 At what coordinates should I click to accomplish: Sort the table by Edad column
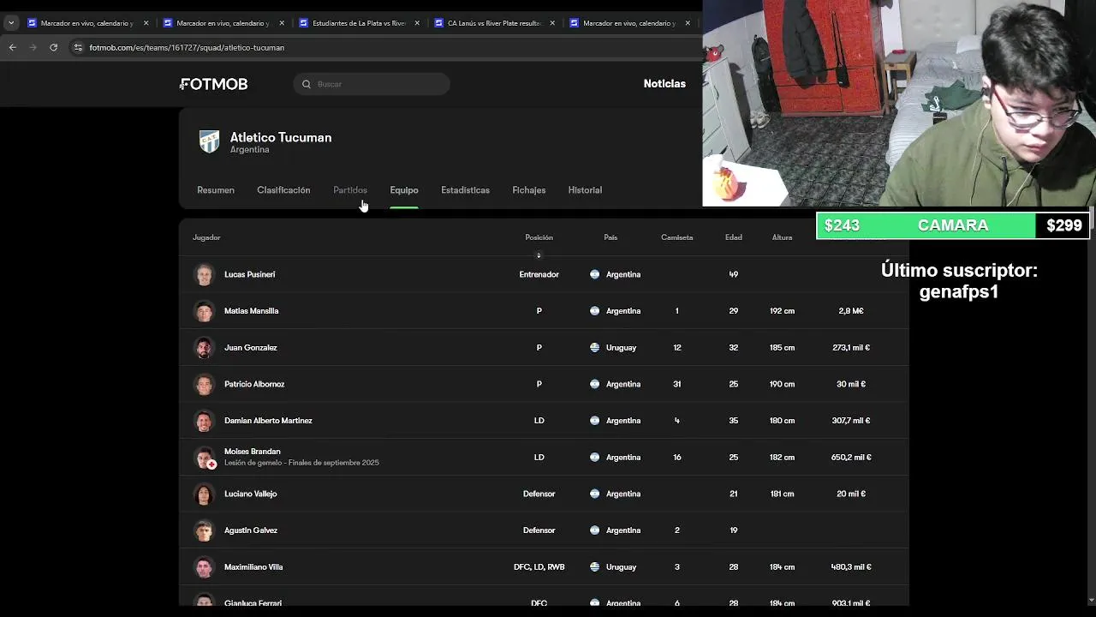[x=734, y=237]
